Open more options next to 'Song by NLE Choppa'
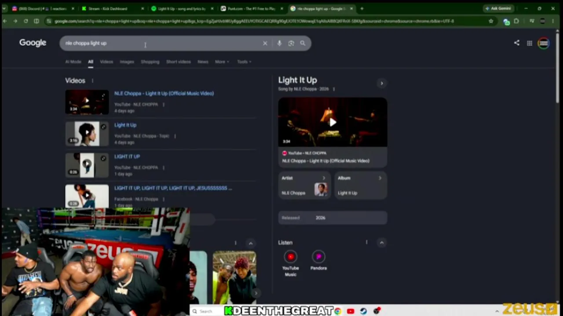Image resolution: width=563 pixels, height=316 pixels. point(334,89)
